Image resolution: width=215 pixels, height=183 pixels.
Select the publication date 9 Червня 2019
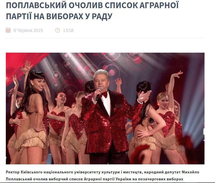(28, 30)
